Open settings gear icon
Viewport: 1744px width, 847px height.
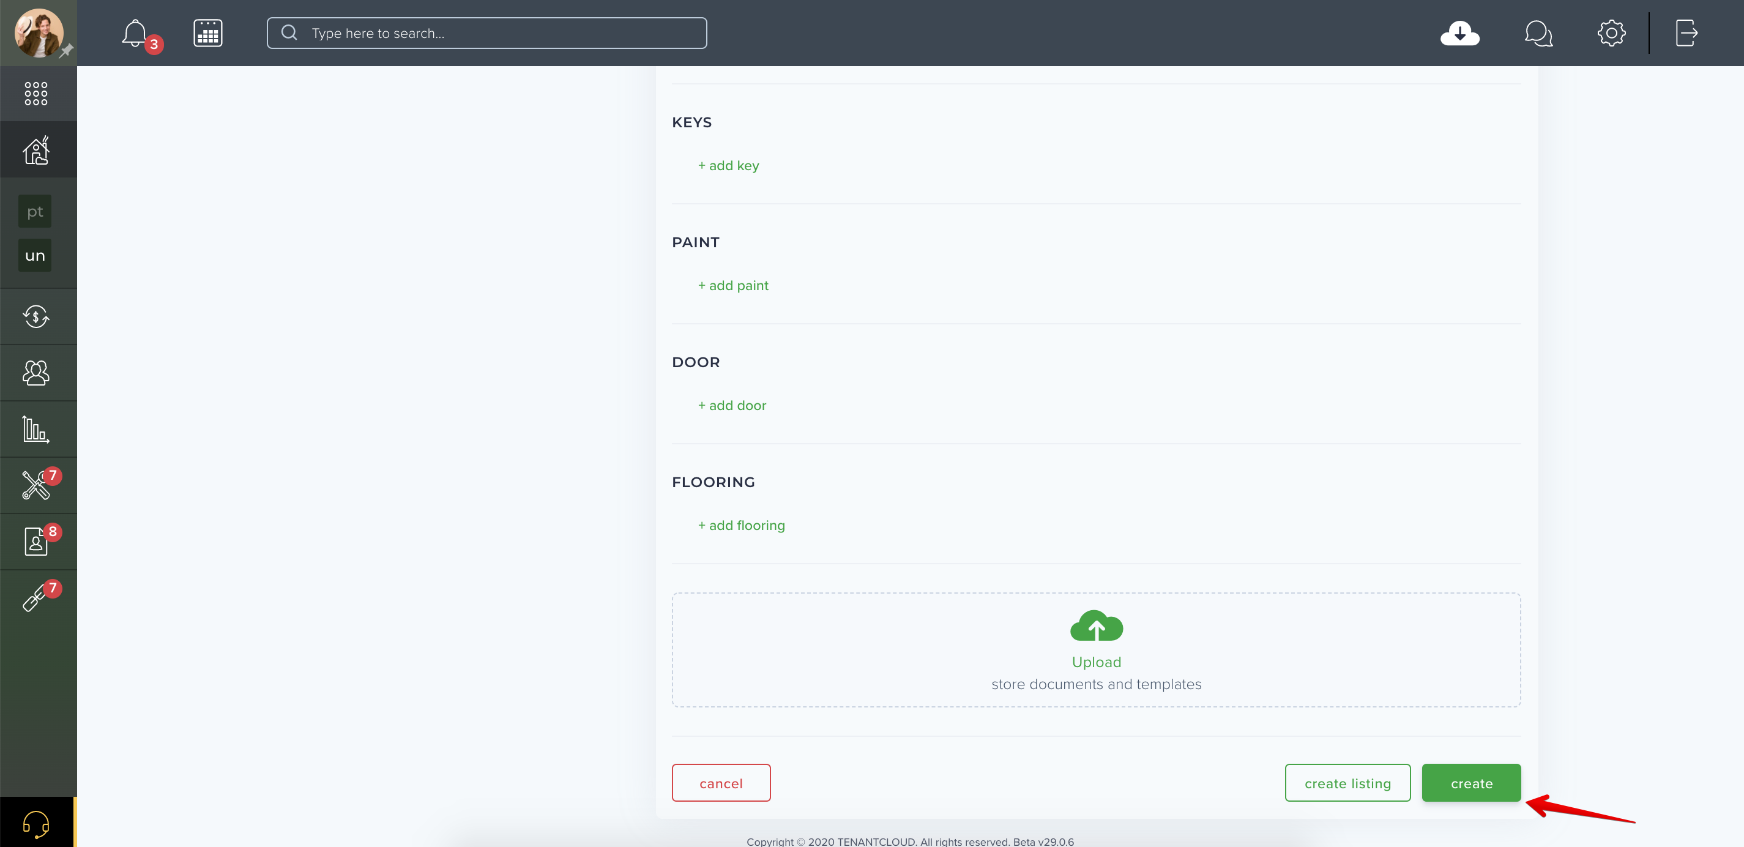pos(1611,33)
